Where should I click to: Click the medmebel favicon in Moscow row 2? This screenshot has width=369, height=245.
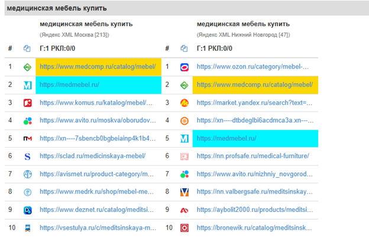(x=27, y=84)
